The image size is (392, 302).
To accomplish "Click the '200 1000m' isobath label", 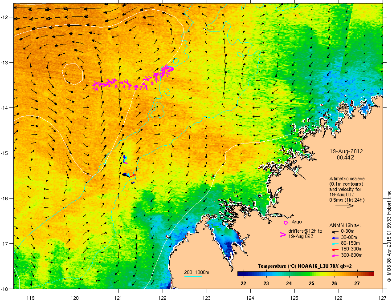I will [x=196, y=272].
